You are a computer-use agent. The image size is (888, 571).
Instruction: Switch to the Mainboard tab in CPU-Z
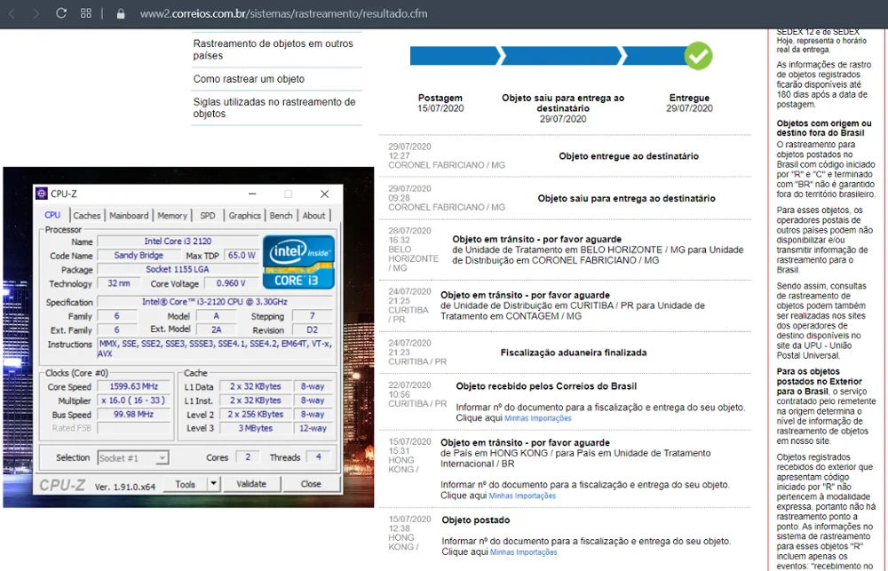129,215
